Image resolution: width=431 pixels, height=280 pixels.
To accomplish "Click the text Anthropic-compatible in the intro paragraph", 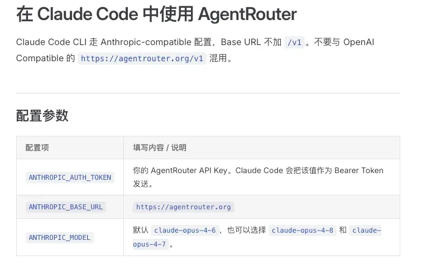I will point(146,42).
